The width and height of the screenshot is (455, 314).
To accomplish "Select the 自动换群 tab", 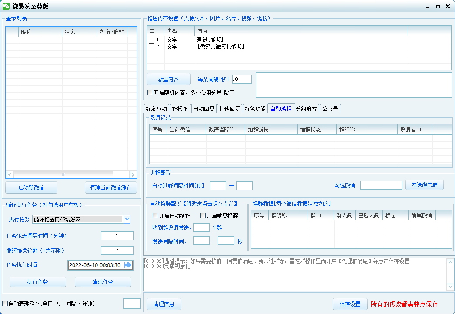I will tap(281, 108).
